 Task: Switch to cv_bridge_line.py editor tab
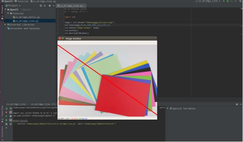[71, 6]
